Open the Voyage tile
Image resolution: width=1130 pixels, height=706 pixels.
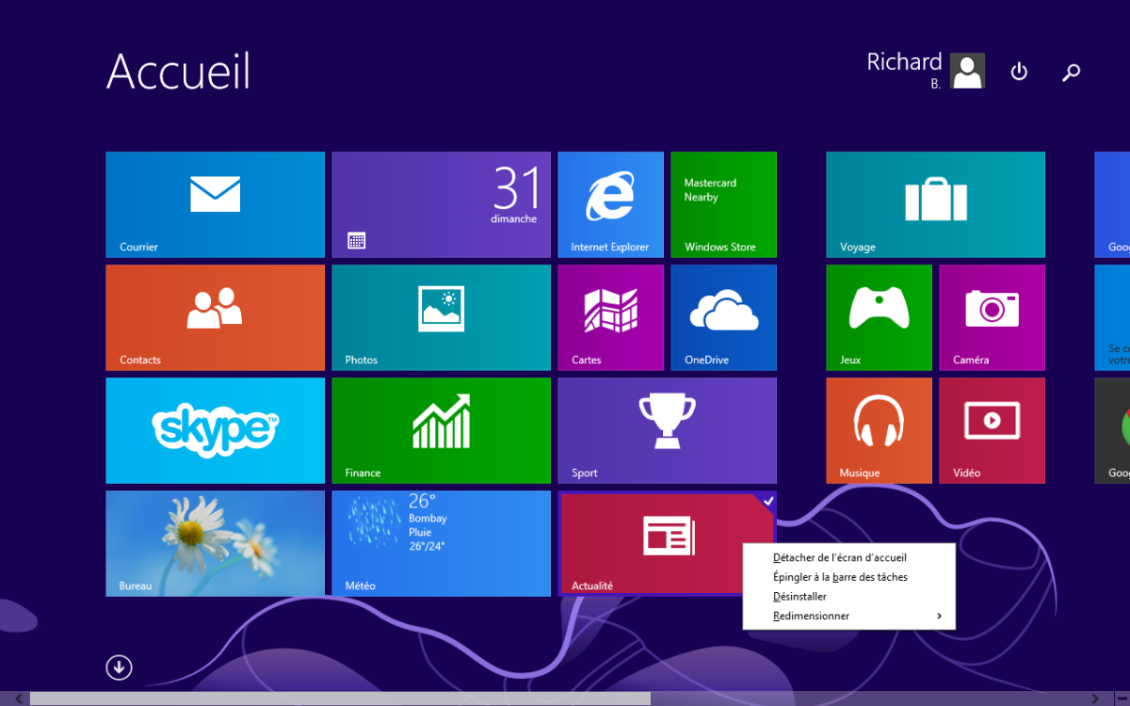tap(936, 204)
